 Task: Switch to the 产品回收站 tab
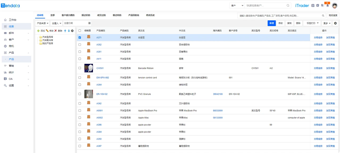pyautogui.click(x=134, y=15)
